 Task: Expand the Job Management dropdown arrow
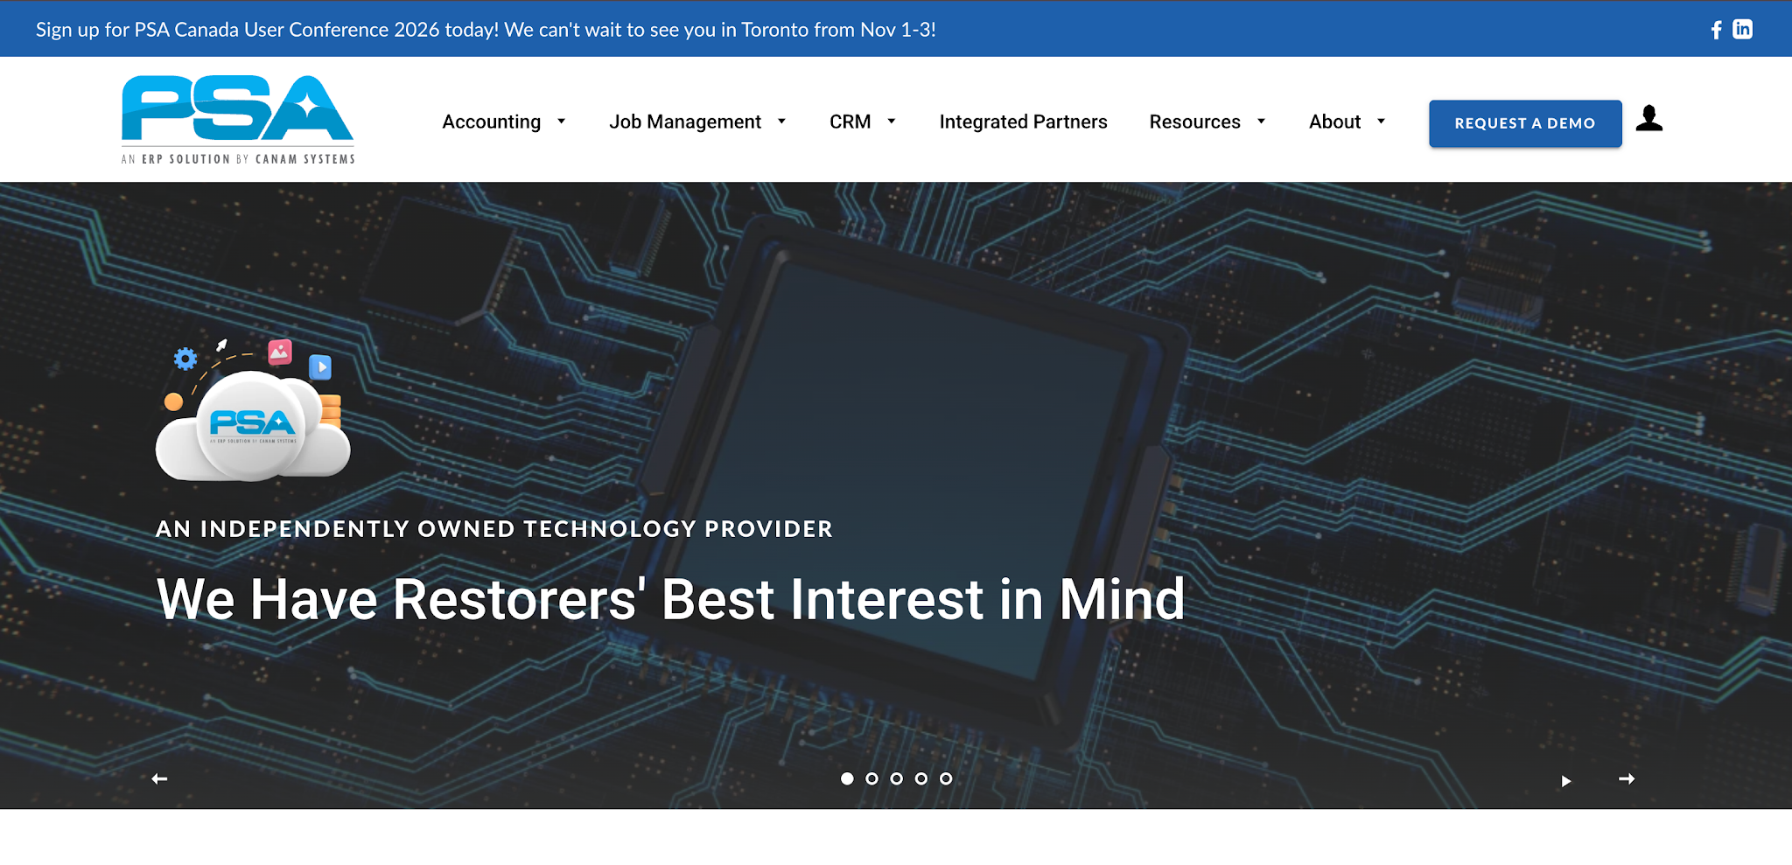[782, 122]
